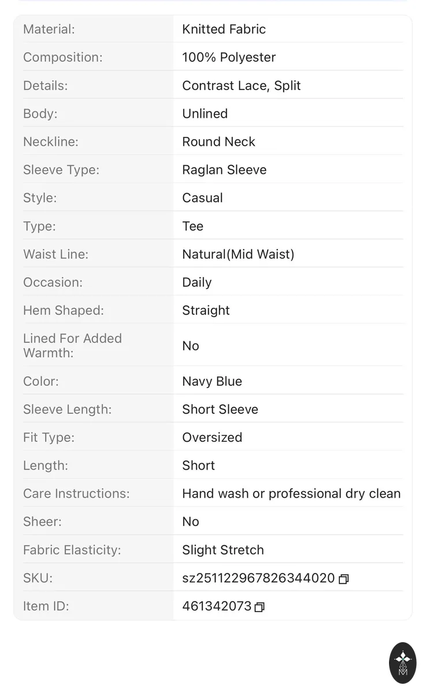Tap the floating round logo button
426x693 pixels.
click(403, 663)
